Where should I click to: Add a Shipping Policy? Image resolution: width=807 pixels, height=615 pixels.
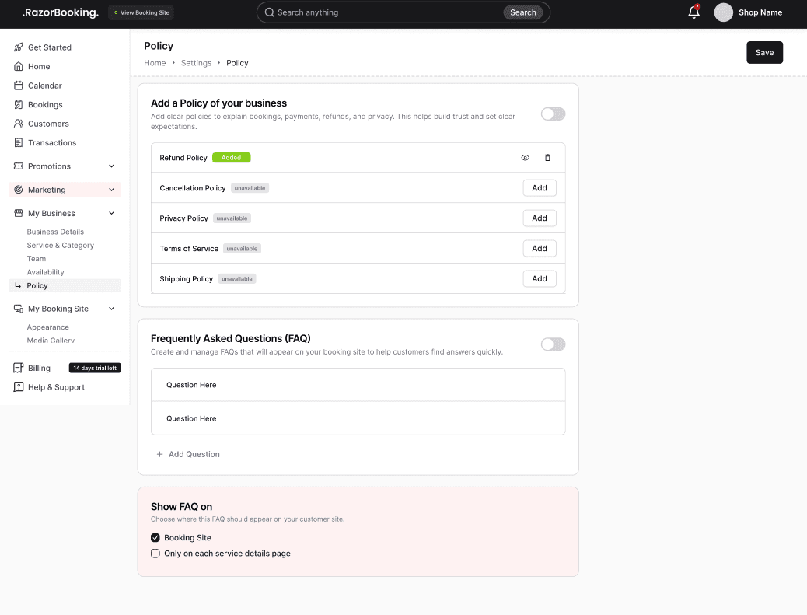(540, 279)
